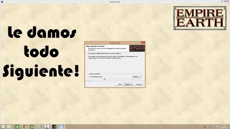230x129 pixels.
Task: Click the Cancelar button in the installer
Action: pos(138,84)
